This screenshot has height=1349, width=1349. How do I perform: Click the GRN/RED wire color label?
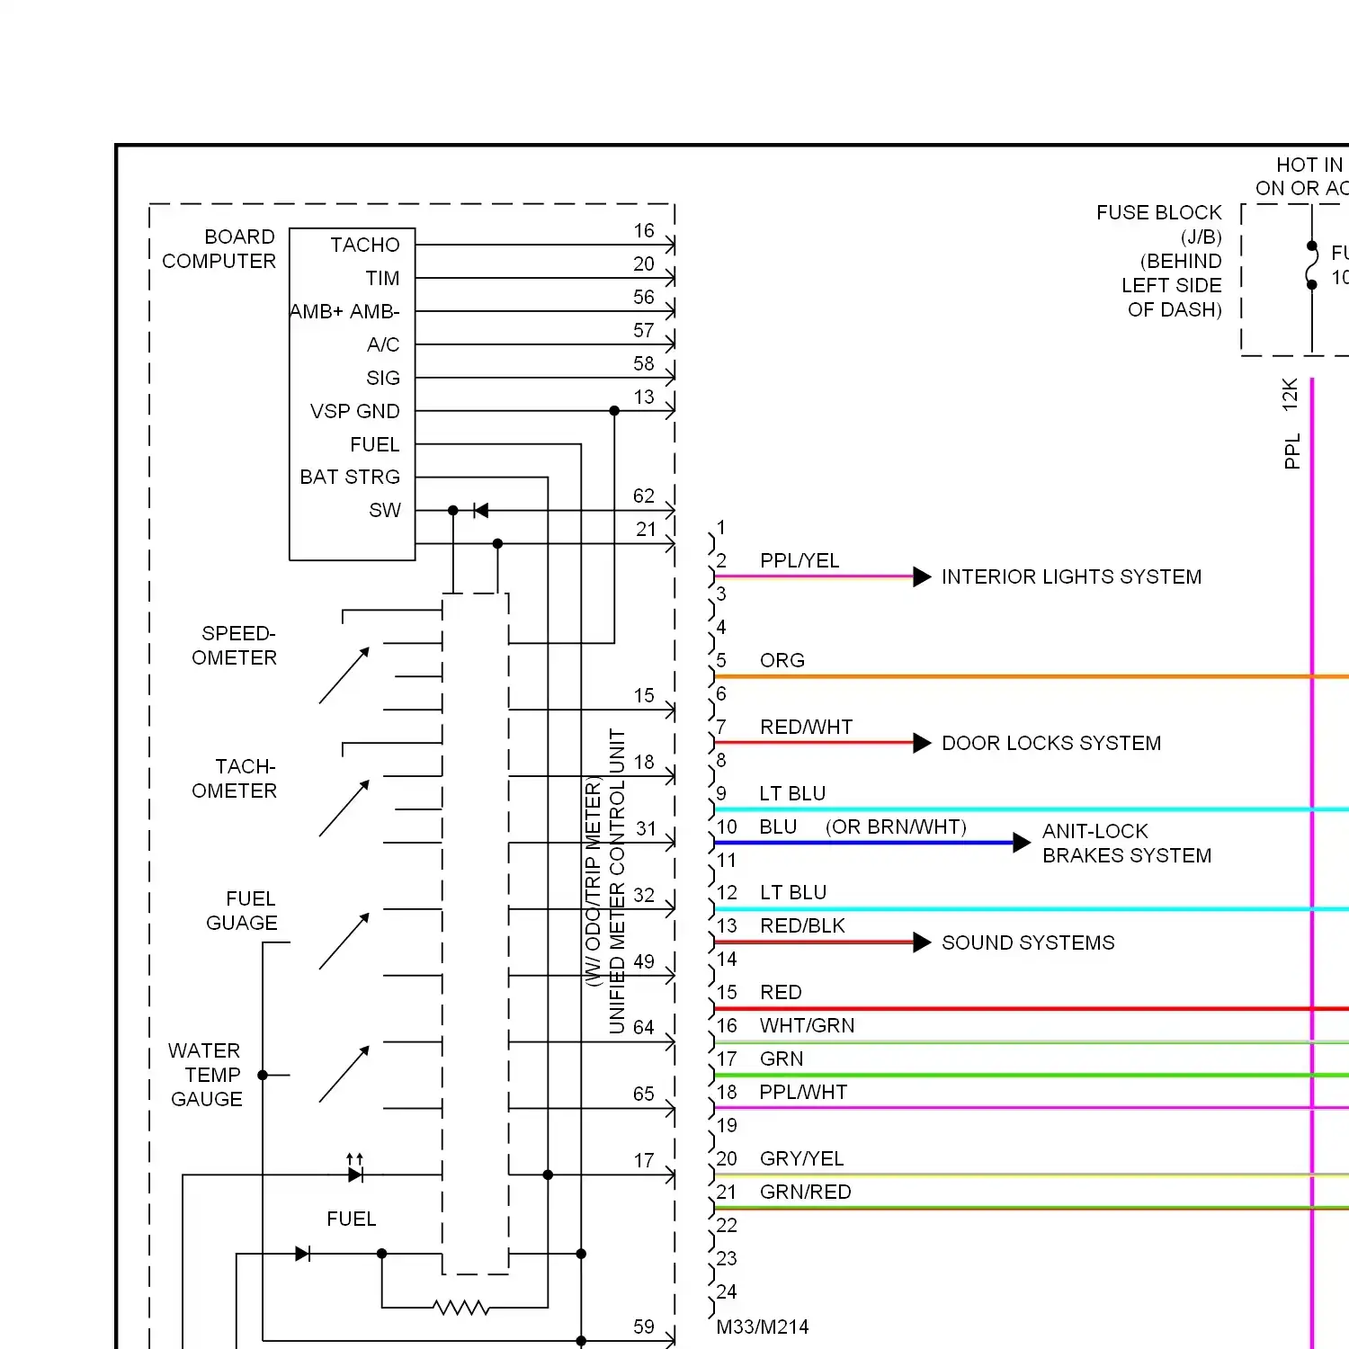click(x=805, y=1192)
